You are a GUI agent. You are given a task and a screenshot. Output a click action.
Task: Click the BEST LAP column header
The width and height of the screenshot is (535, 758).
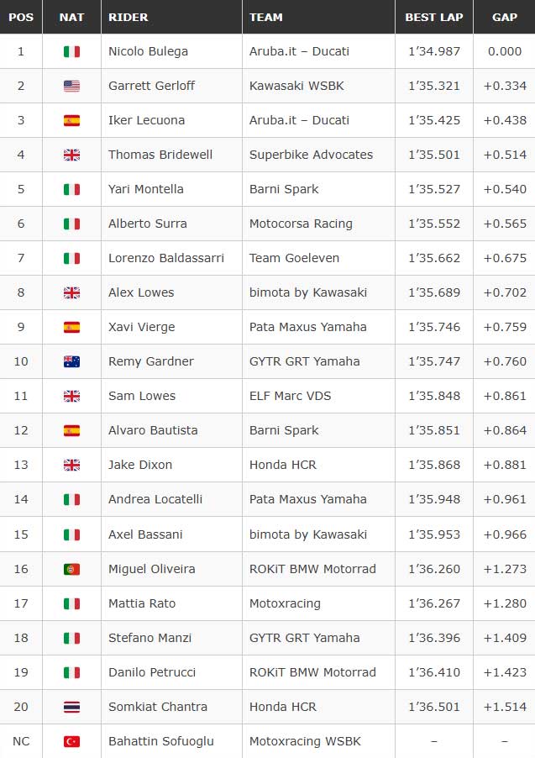(434, 17)
